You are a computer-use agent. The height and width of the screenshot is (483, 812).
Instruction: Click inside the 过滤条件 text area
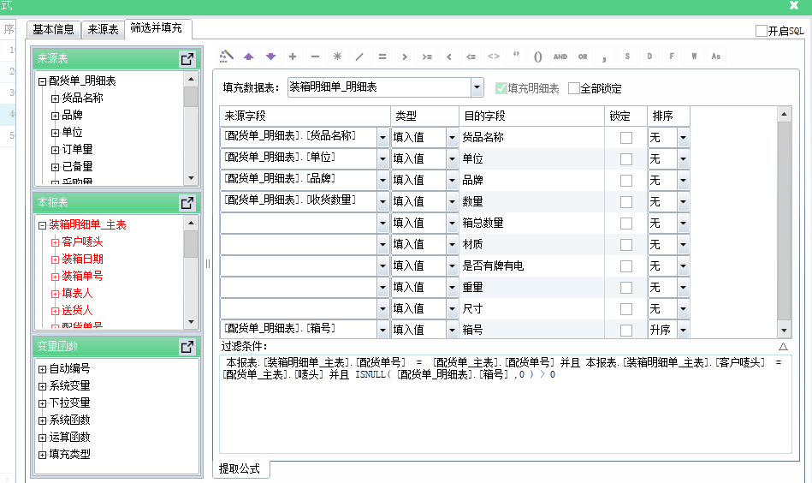point(506,404)
